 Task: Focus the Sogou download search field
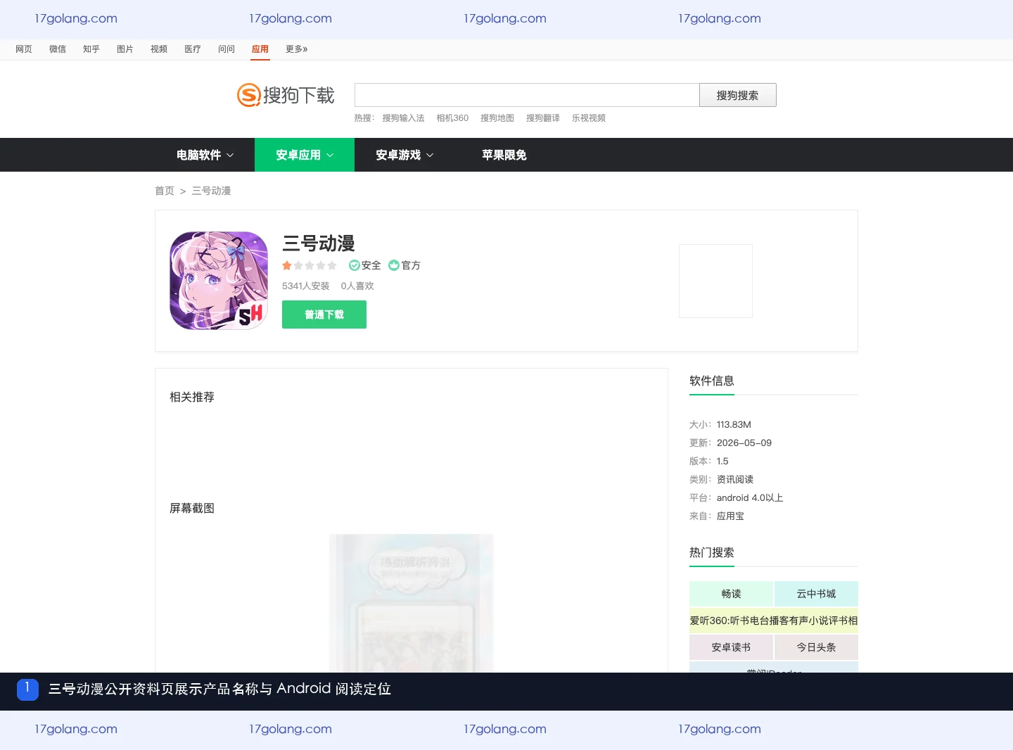click(x=527, y=95)
